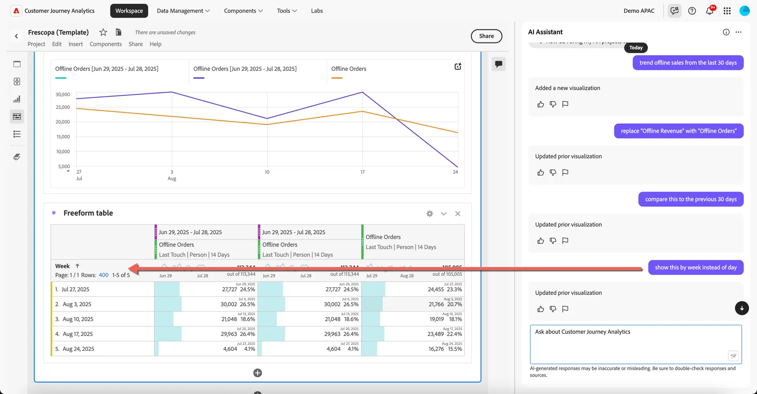Open the Help menu
Image resolution: width=757 pixels, height=394 pixels.
156,44
